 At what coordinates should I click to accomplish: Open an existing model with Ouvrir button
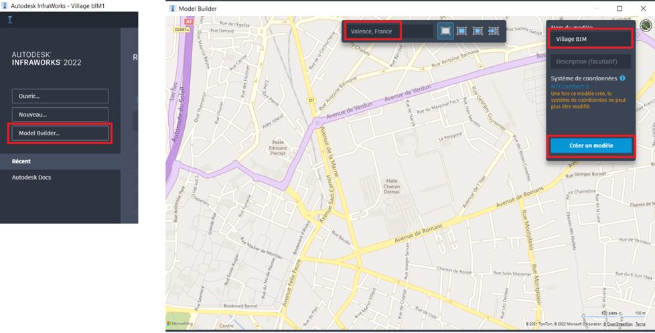60,96
